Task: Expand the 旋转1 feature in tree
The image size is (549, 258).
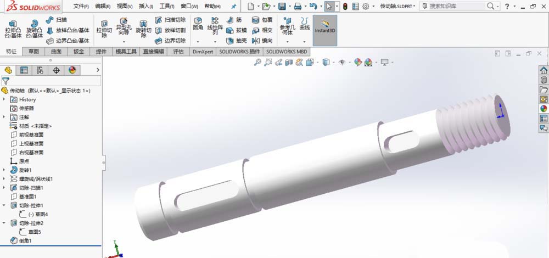Action: coord(4,170)
